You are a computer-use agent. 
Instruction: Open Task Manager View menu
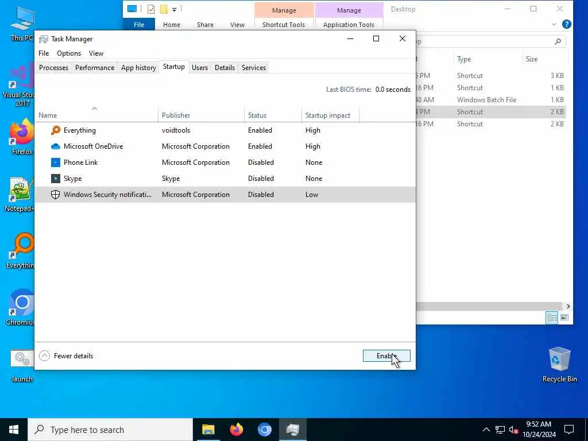(96, 53)
